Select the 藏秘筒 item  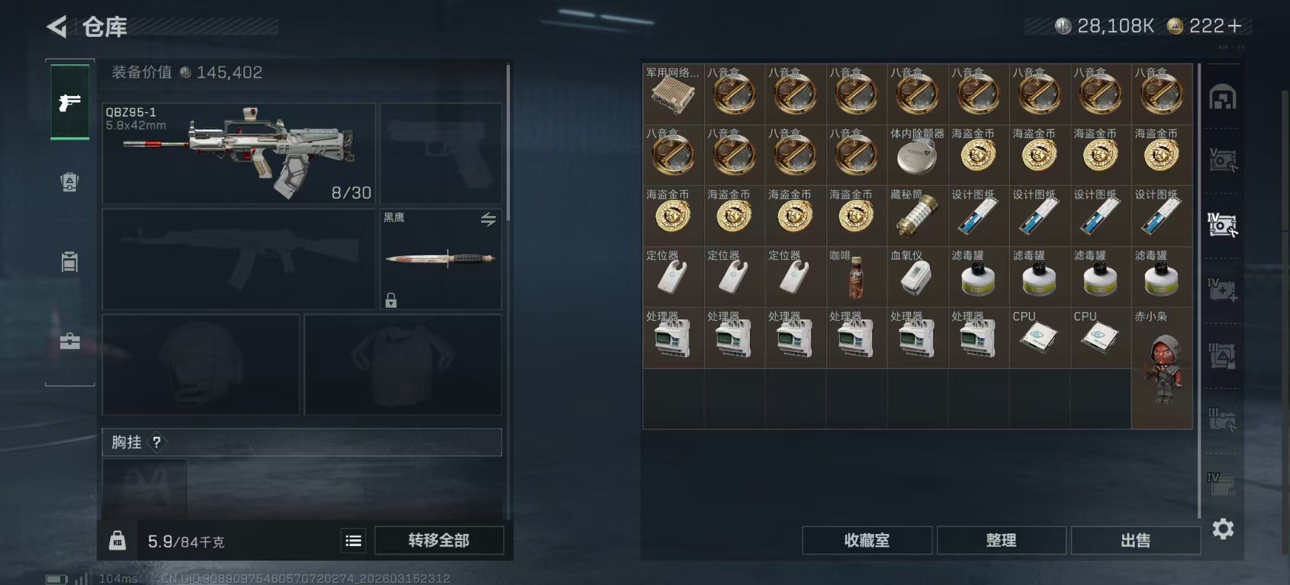pyautogui.click(x=917, y=215)
